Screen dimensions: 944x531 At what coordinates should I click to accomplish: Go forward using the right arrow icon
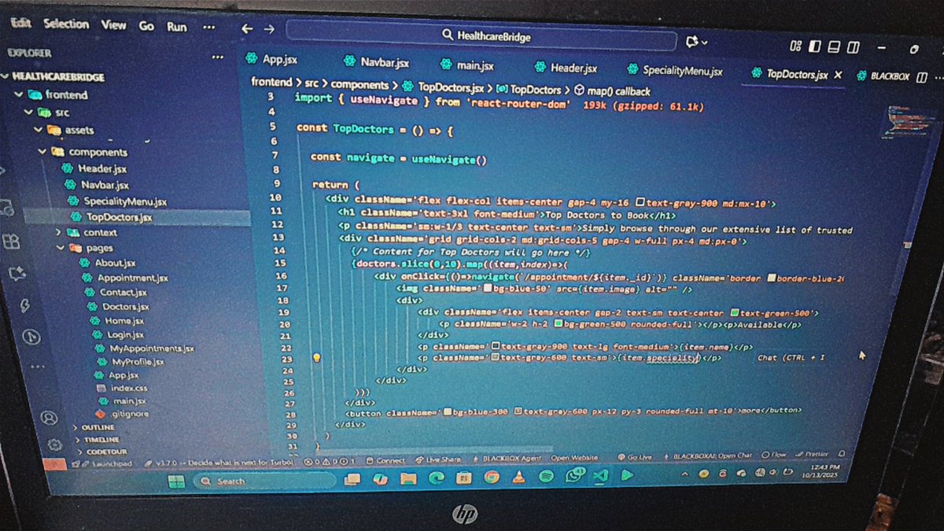click(x=269, y=29)
